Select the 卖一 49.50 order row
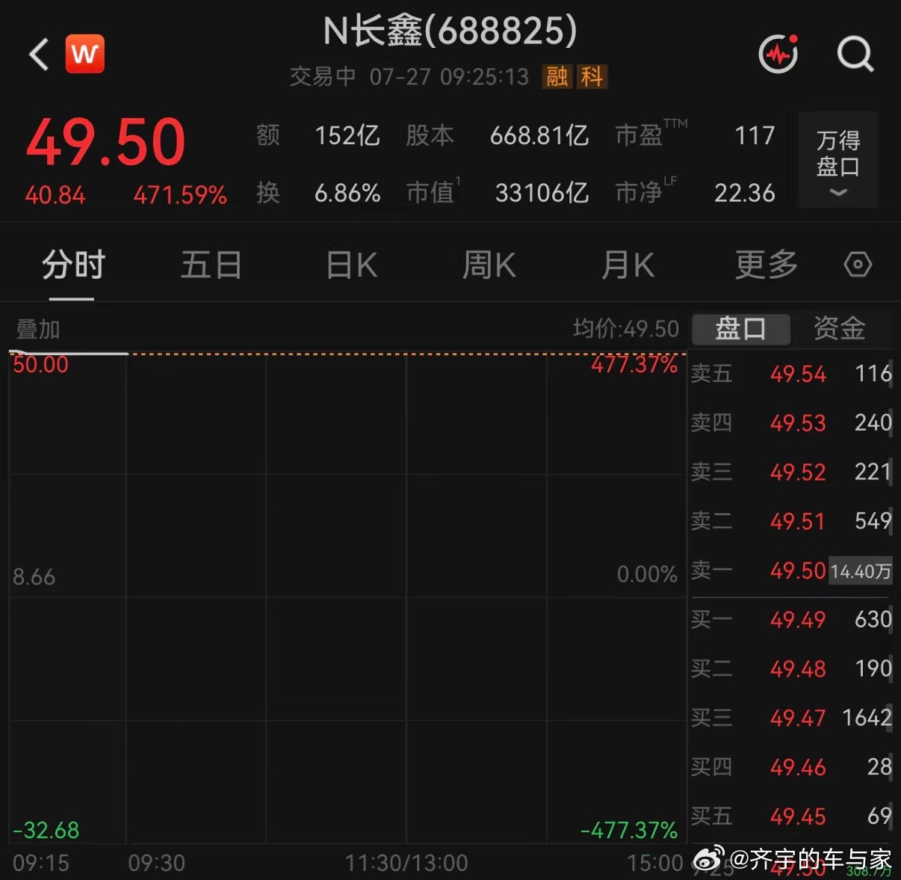 [x=791, y=571]
